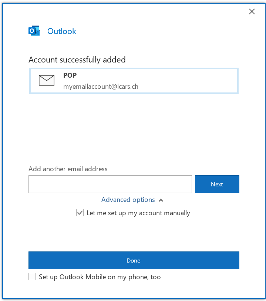Click the myemailaccount@lcars.ch address text

(x=101, y=87)
